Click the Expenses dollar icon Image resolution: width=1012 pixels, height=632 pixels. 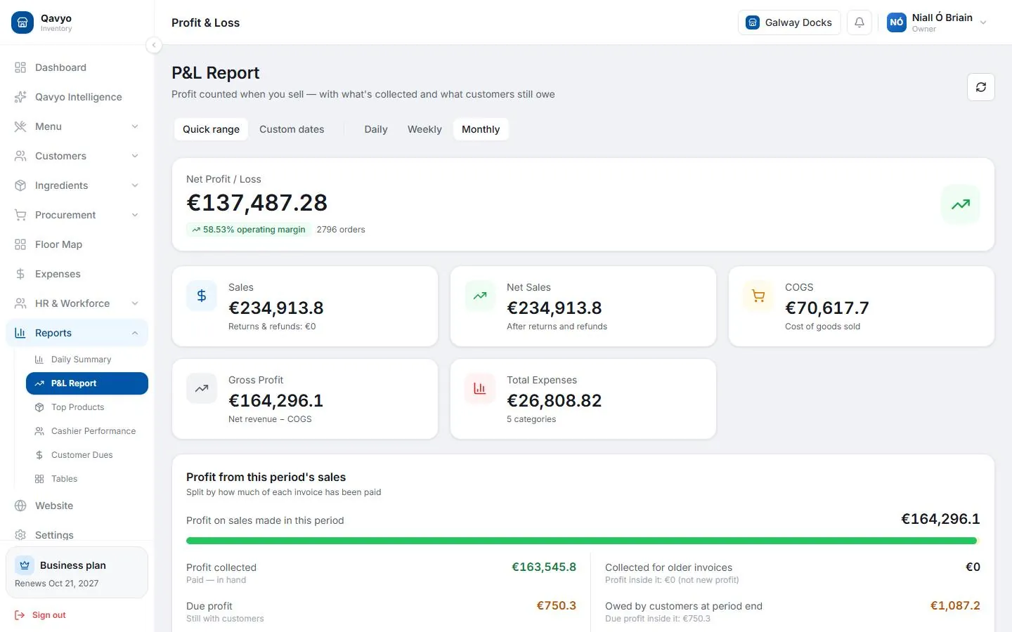20,274
